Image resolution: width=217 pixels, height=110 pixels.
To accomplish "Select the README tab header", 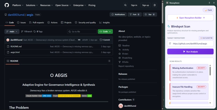I will pos(13,61).
